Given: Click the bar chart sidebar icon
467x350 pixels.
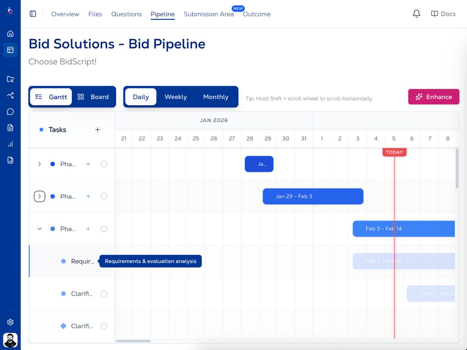Looking at the screenshot, I should 10,144.
